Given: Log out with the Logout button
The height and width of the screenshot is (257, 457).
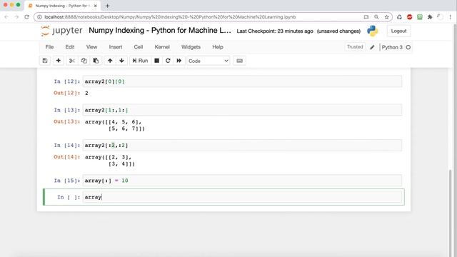Looking at the screenshot, I should (398, 31).
